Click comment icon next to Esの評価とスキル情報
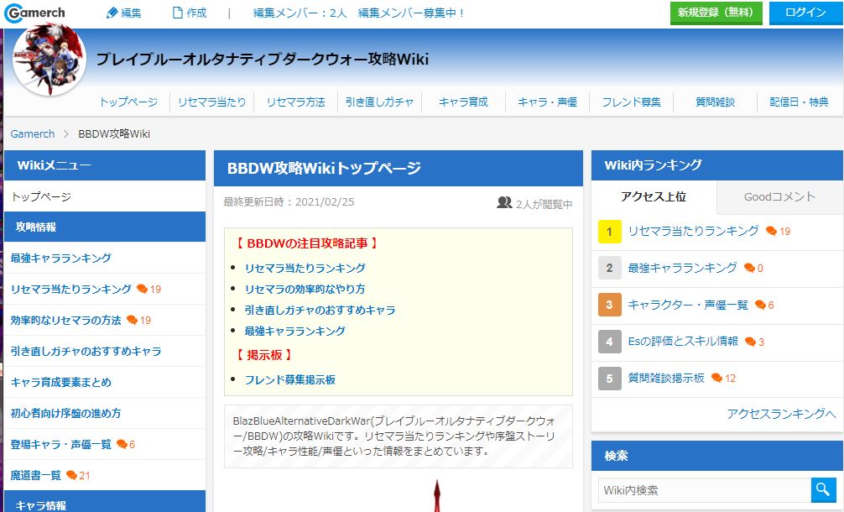Image resolution: width=844 pixels, height=512 pixels. coord(750,342)
